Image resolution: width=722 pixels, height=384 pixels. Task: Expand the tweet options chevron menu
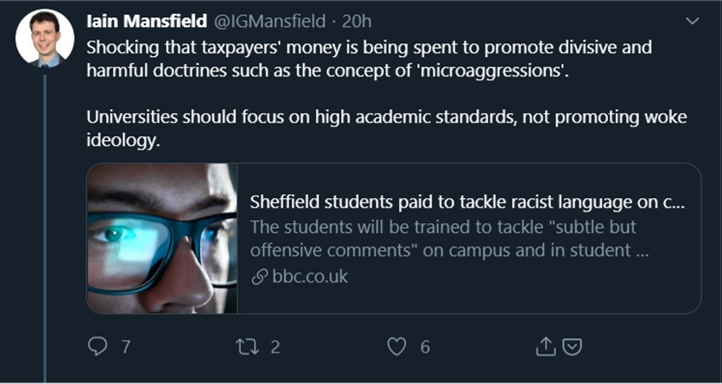pos(692,21)
